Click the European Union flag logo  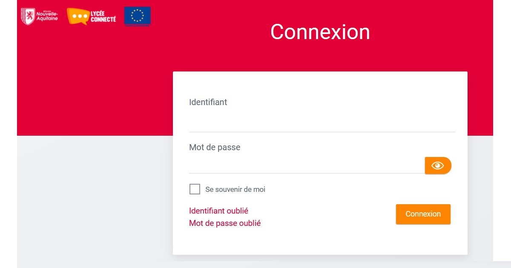click(138, 17)
